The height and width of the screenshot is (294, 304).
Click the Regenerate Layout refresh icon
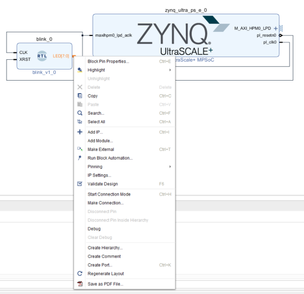click(80, 273)
